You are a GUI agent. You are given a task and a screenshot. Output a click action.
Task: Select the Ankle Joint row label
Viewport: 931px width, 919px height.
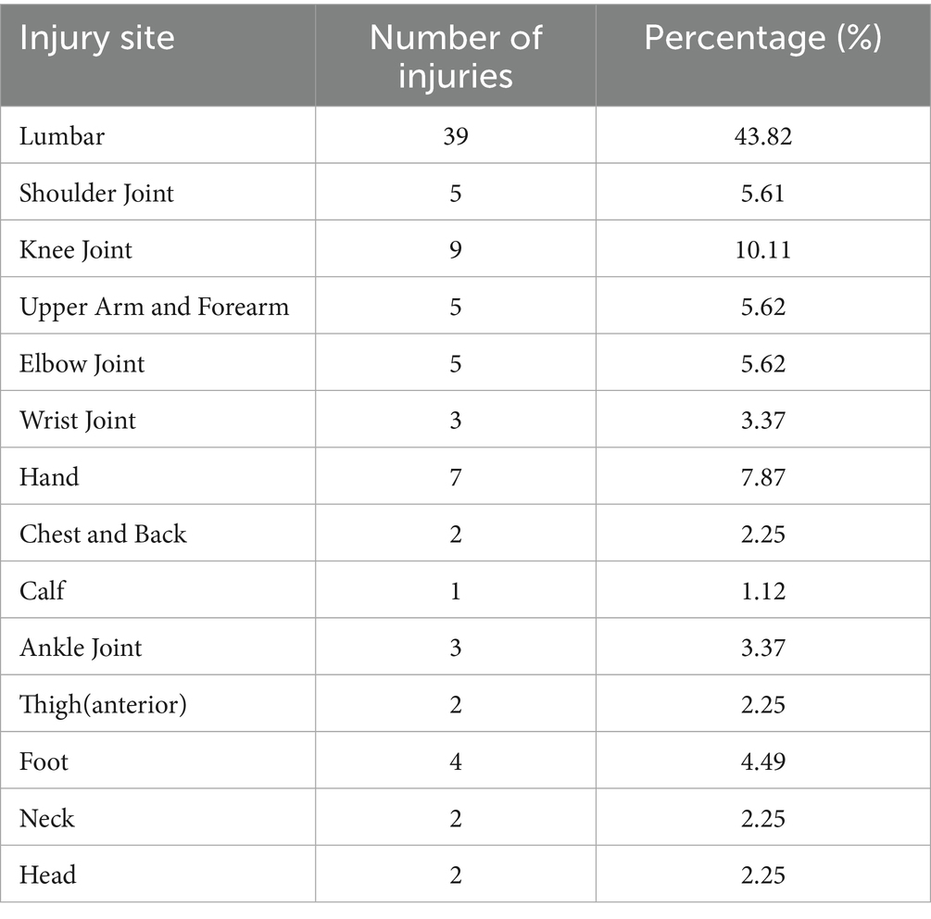pyautogui.click(x=81, y=647)
